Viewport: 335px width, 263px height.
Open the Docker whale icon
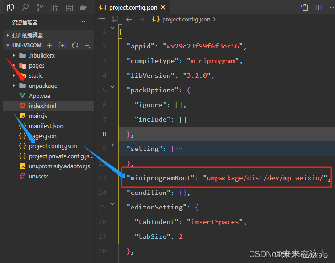click(83, 8)
